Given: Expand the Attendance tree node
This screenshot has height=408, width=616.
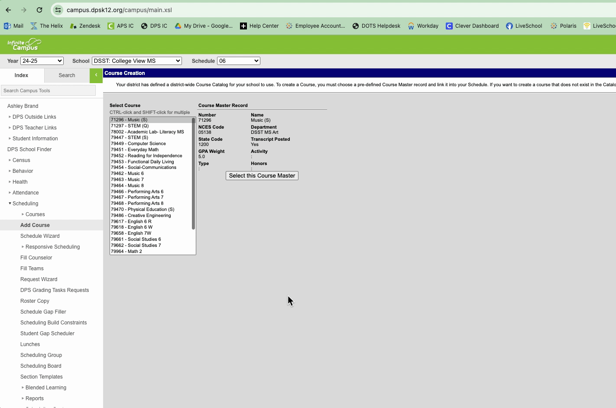Looking at the screenshot, I should [10, 193].
